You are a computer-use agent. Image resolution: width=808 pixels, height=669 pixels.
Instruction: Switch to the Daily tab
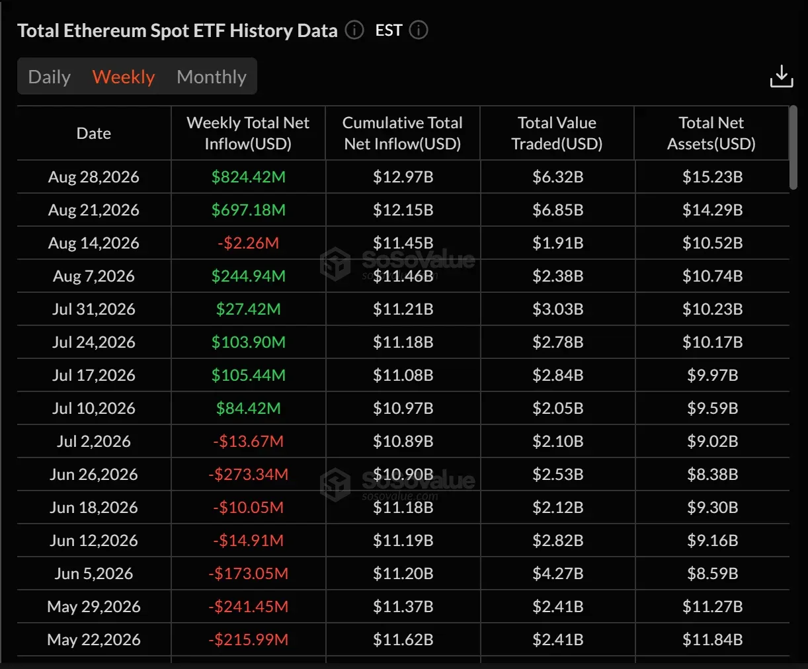[x=50, y=77]
